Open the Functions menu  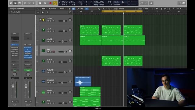pos(52,9)
